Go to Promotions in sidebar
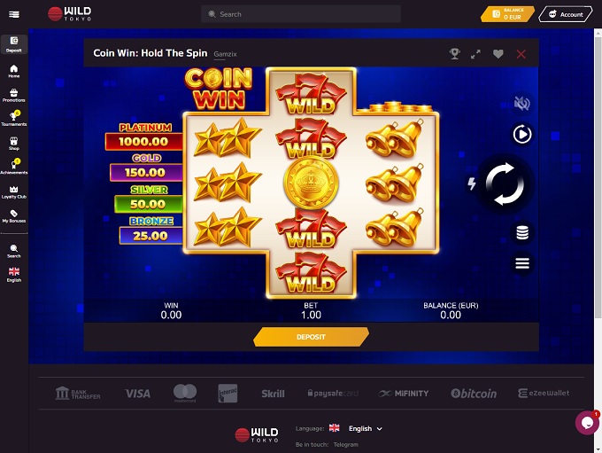The height and width of the screenshot is (453, 602). [x=14, y=96]
